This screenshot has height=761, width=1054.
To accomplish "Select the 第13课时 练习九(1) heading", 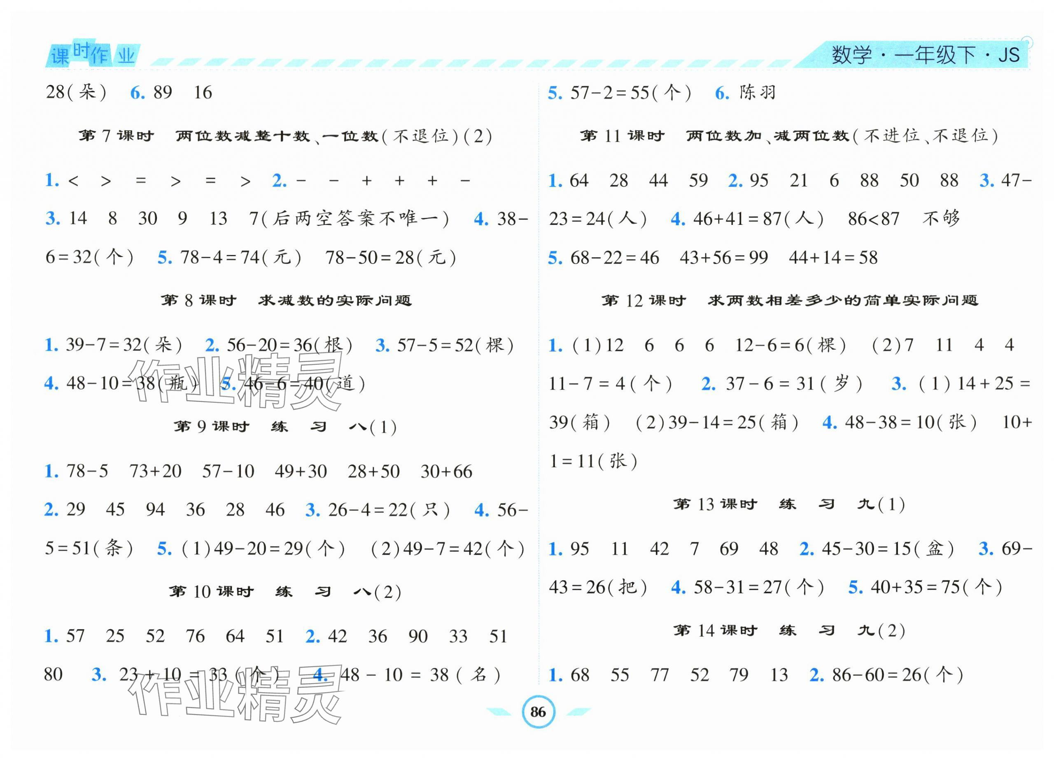I will pos(789,504).
